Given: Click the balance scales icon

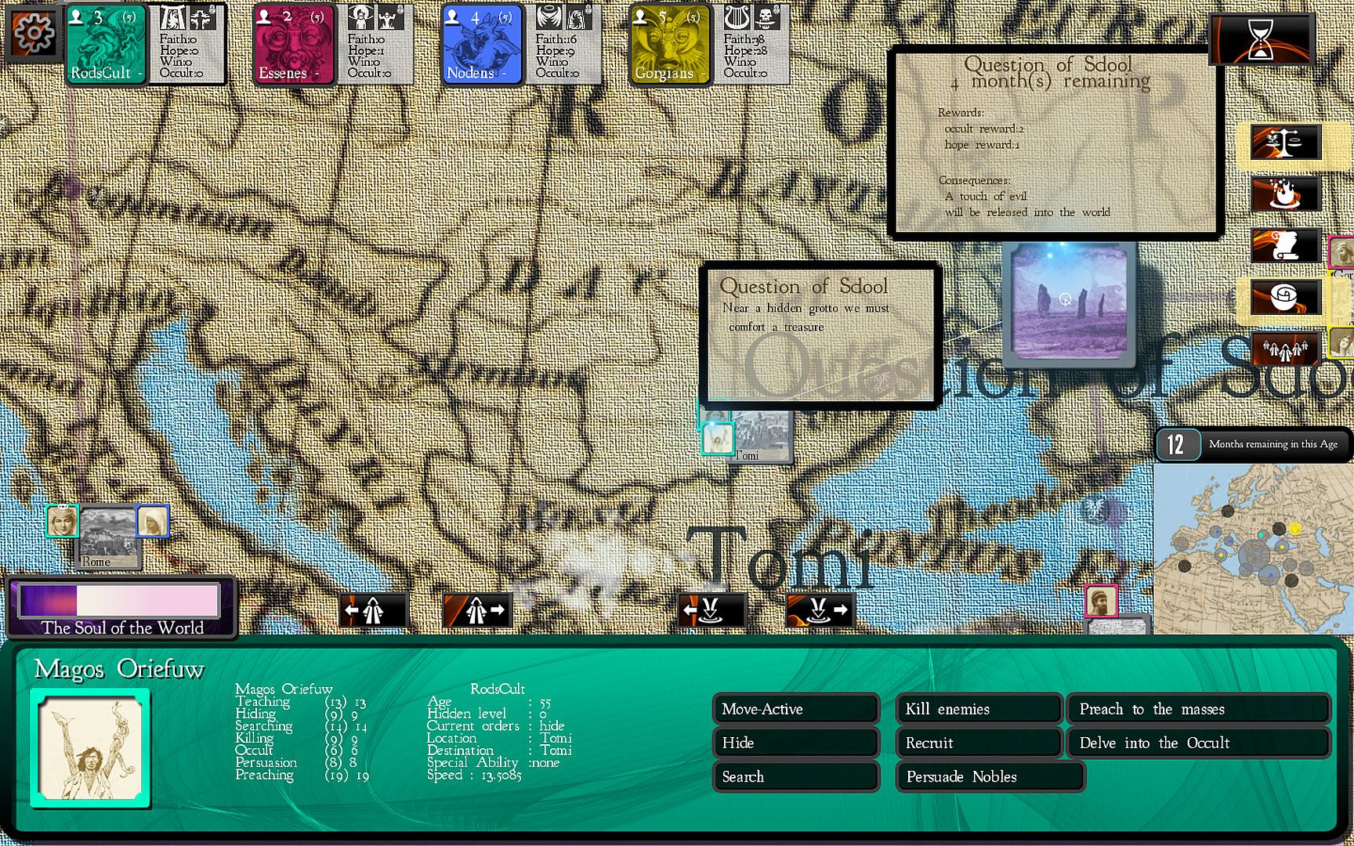Looking at the screenshot, I should pos(1285,143).
